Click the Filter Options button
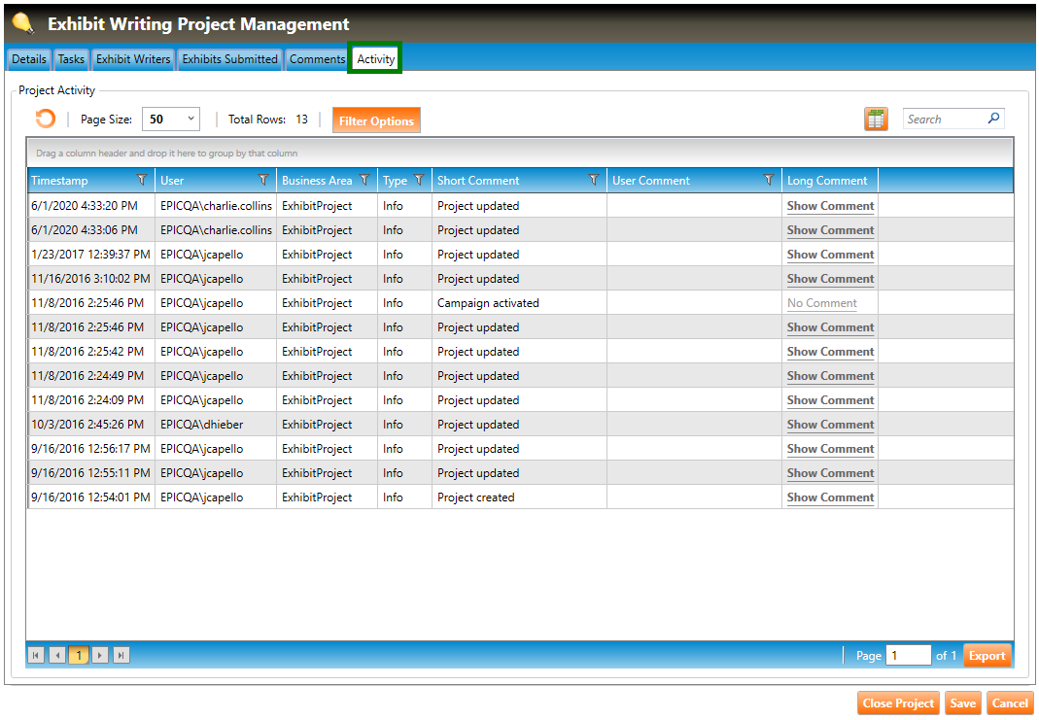The width and height of the screenshot is (1039, 720). tap(376, 120)
